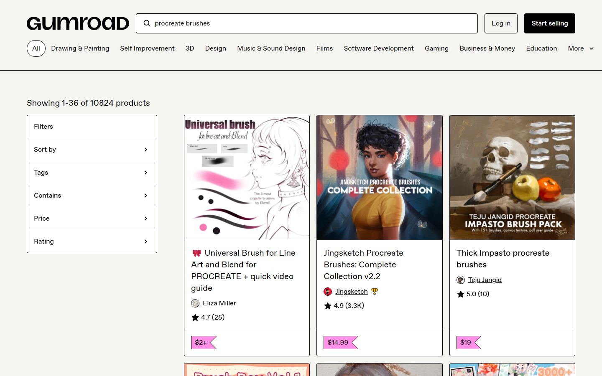Click the search magnifier icon
The image size is (602, 376).
tap(147, 23)
